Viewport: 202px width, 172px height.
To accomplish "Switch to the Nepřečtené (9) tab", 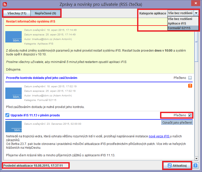I will point(45,13).
